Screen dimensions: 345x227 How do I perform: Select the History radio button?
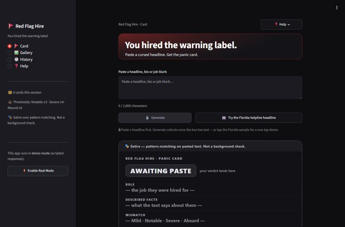[10, 59]
